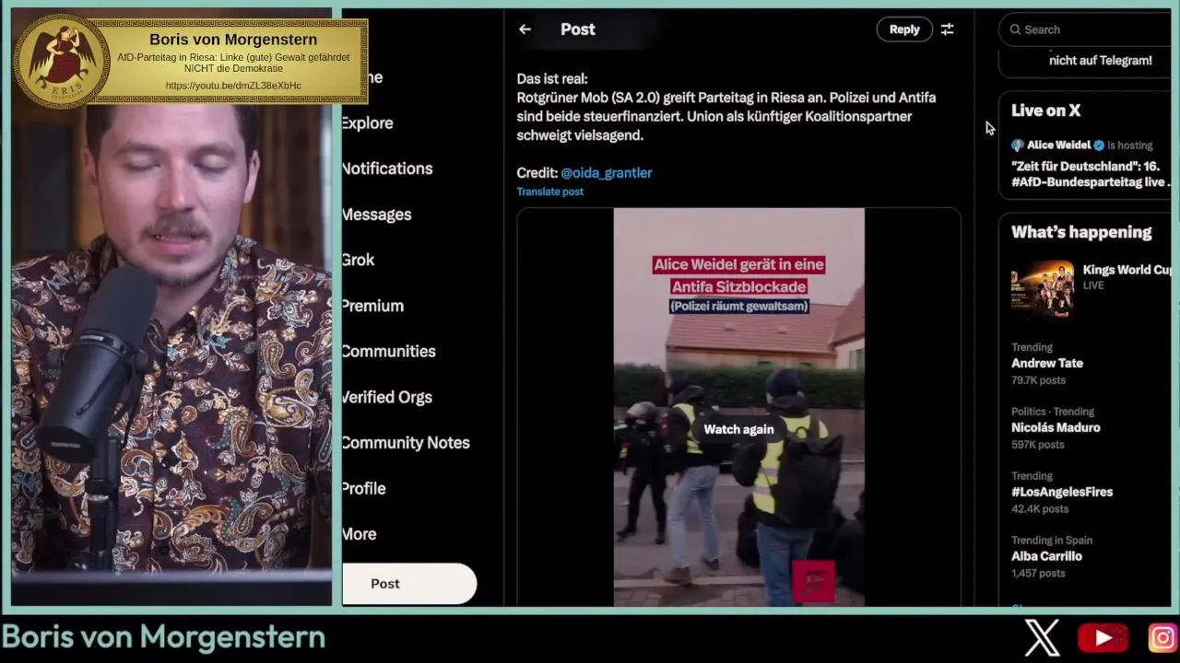This screenshot has width=1180, height=663.
Task: Open Verified Orgs in the sidebar
Action: (386, 397)
